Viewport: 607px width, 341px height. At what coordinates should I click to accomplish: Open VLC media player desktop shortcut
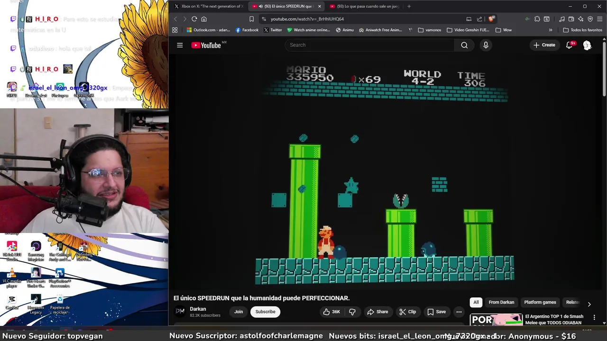coord(12,278)
